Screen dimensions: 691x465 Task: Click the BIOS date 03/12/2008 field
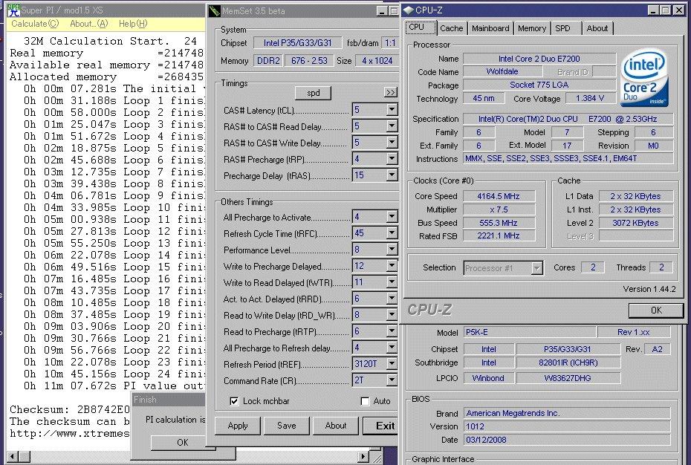tap(566, 440)
